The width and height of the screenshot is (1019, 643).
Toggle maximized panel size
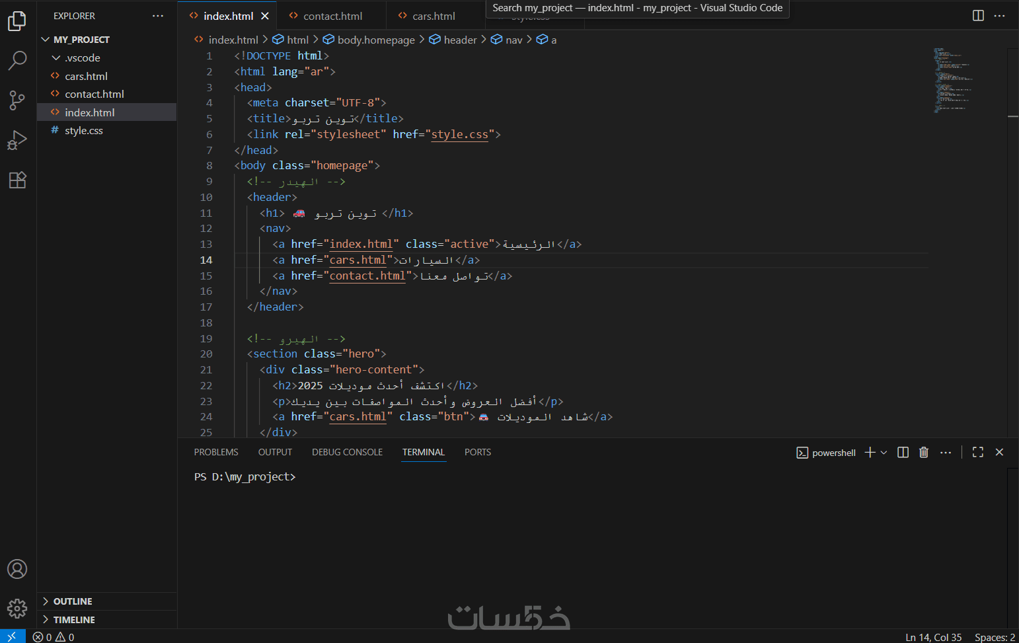coord(978,452)
